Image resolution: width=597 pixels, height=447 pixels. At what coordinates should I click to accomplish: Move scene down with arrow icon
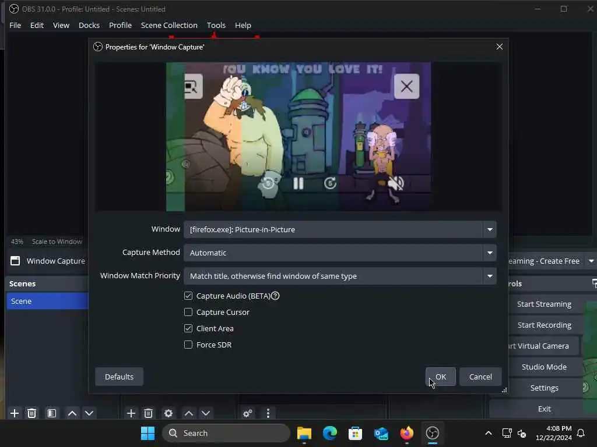[89, 413]
